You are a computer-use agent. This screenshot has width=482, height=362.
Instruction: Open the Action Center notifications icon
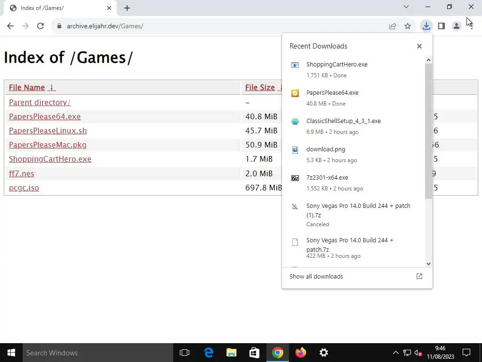click(466, 353)
